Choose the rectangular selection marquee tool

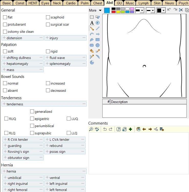[x=92, y=17]
